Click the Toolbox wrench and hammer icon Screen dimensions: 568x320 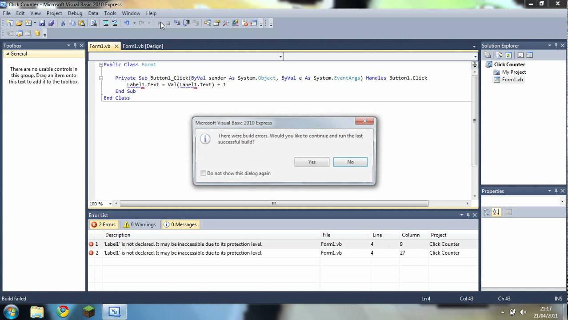(225, 23)
